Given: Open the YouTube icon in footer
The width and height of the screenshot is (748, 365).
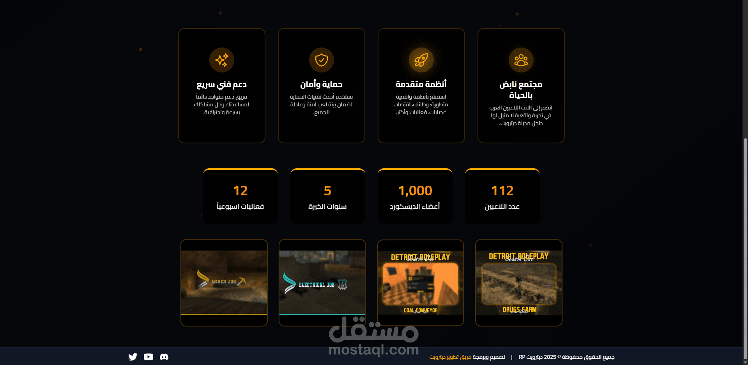Looking at the screenshot, I should (149, 357).
